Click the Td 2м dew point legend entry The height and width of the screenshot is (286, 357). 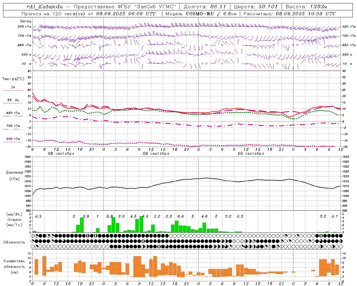coord(13,100)
